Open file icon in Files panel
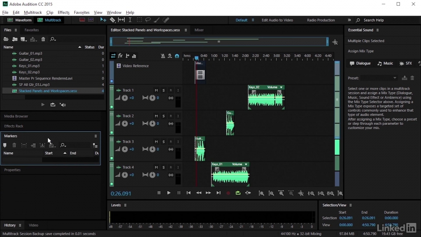The image size is (421, 237). [x=6, y=39]
